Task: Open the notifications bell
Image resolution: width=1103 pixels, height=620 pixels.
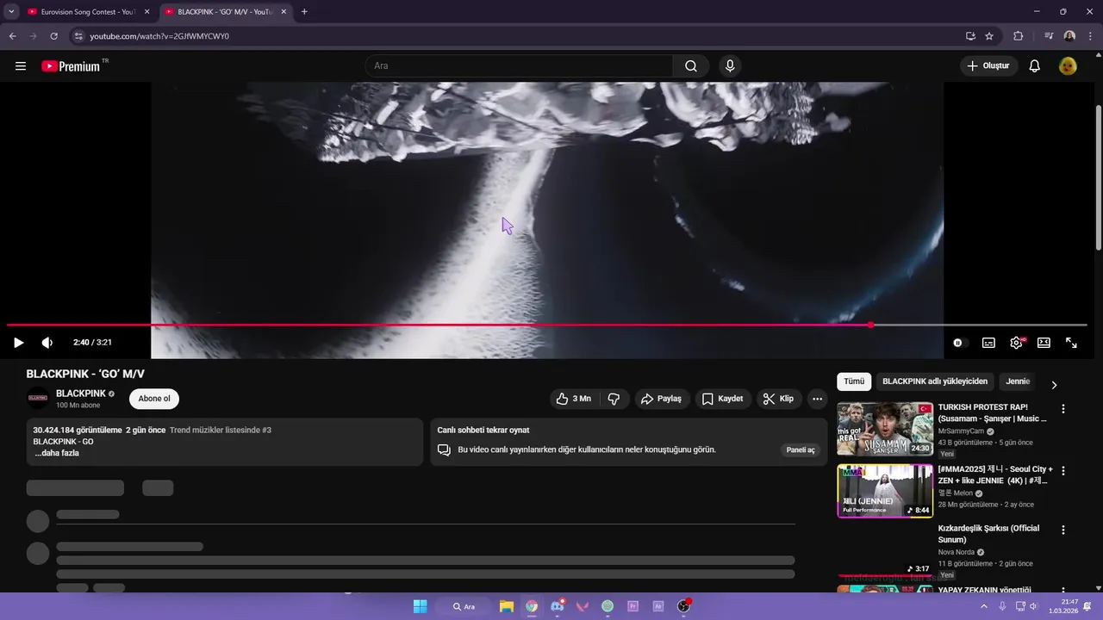Action: pos(1035,66)
